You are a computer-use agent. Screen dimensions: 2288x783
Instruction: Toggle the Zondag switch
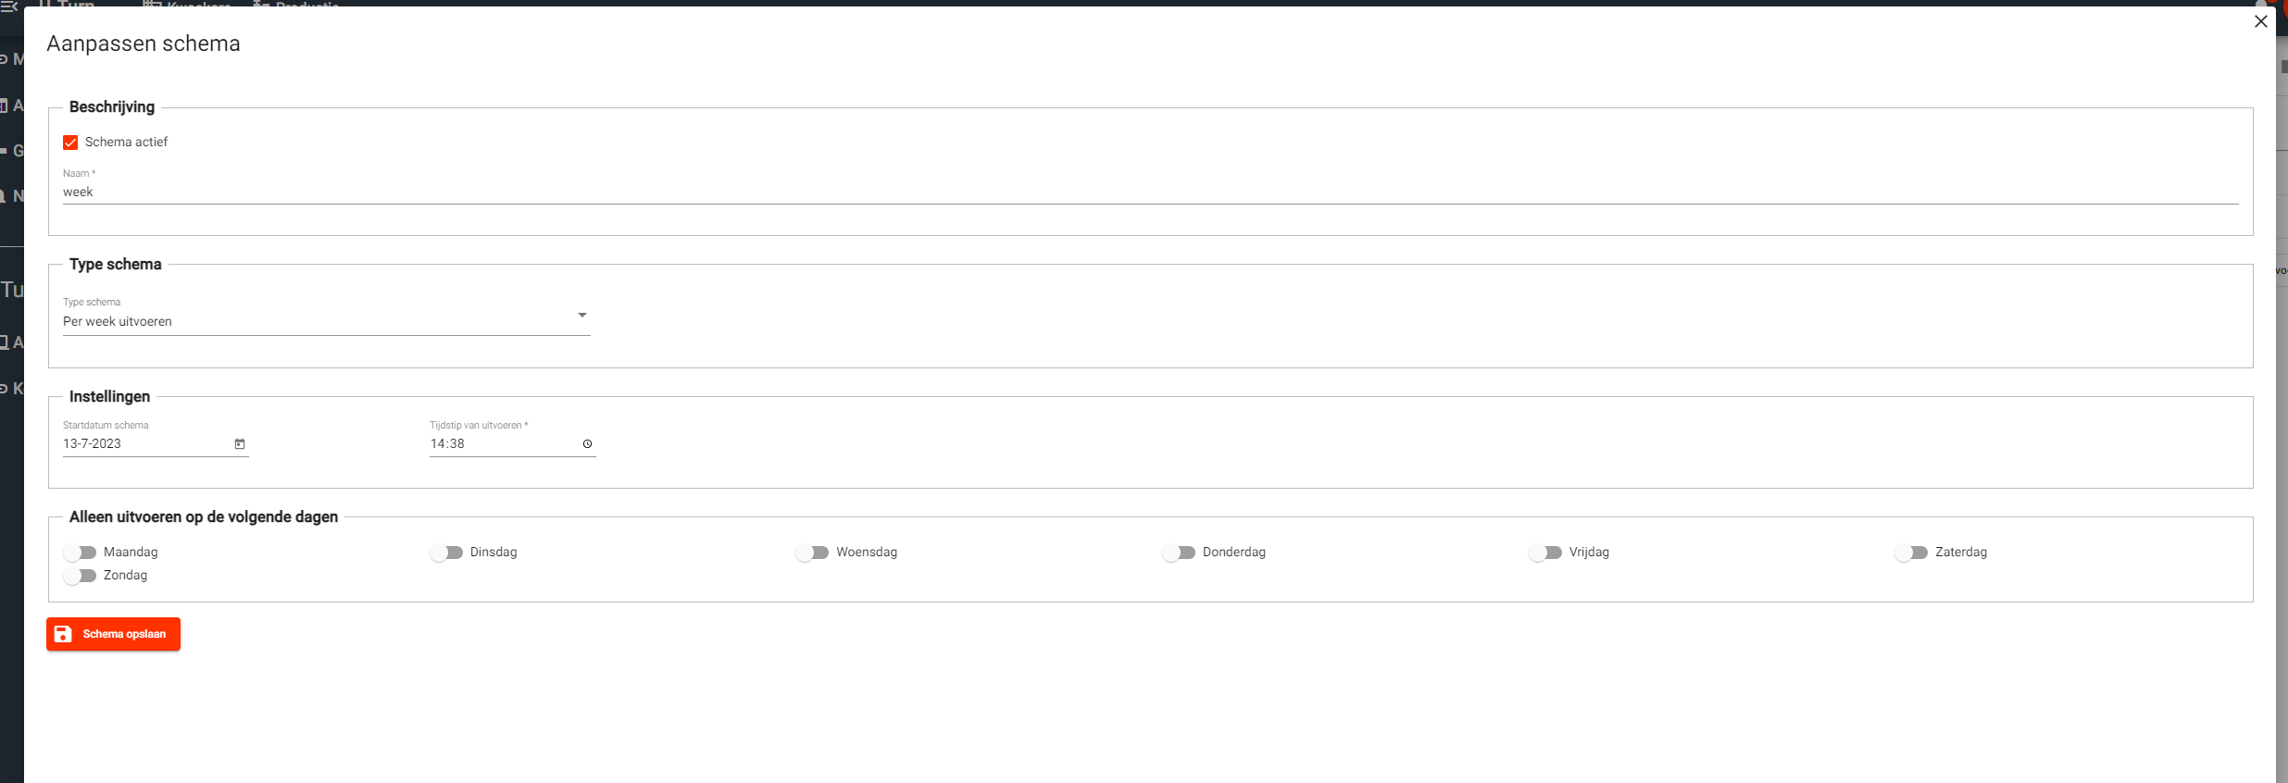click(81, 576)
